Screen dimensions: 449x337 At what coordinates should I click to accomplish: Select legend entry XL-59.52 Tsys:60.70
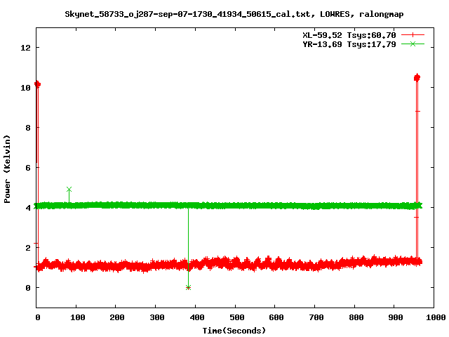point(349,35)
